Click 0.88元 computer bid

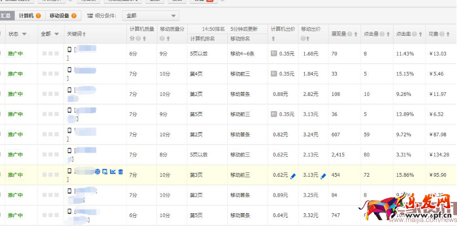[x=280, y=94]
